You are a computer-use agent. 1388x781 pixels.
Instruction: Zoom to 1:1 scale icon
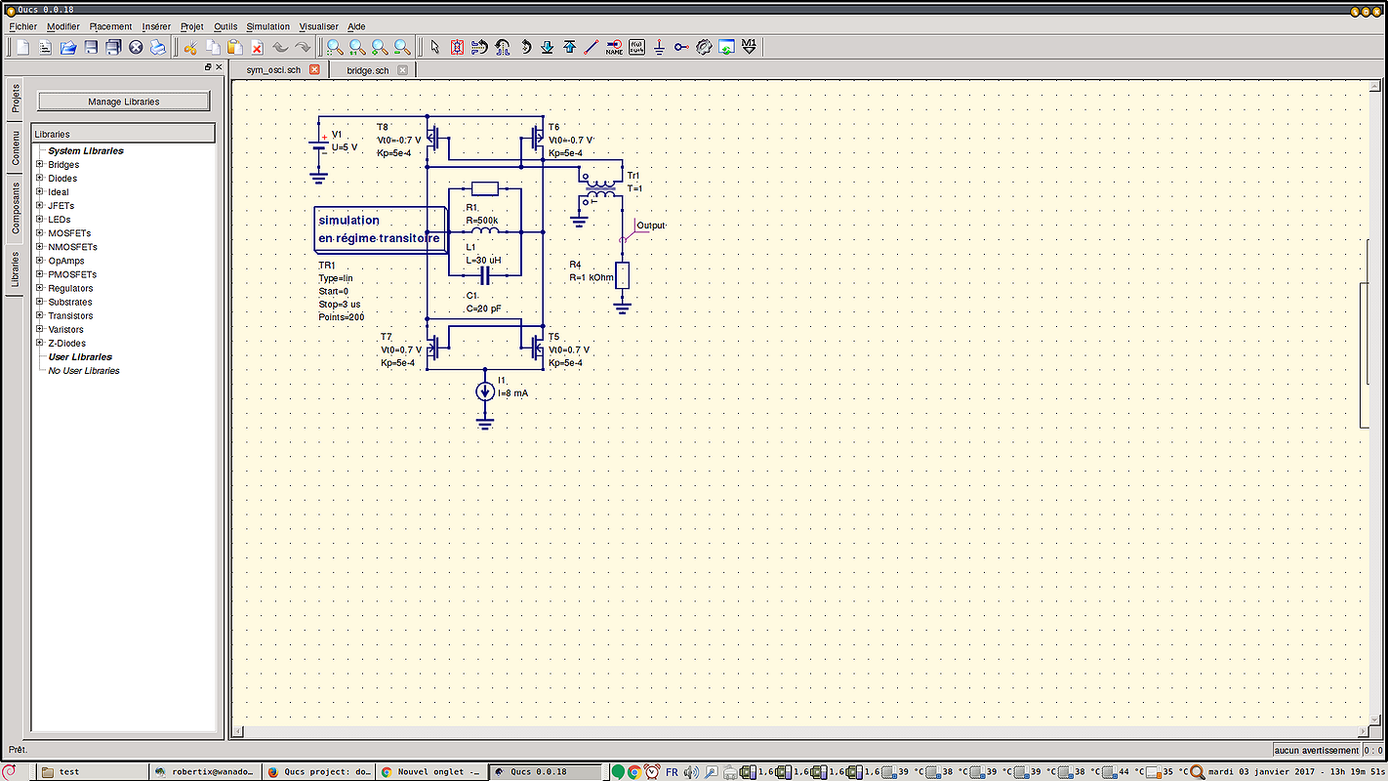357,47
